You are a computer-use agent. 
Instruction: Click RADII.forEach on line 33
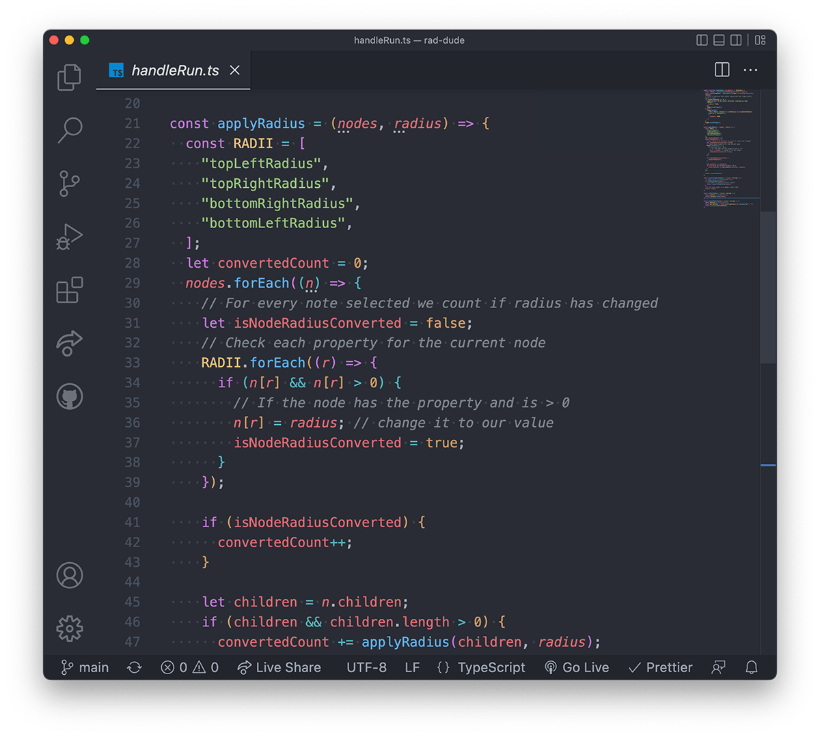tap(253, 363)
